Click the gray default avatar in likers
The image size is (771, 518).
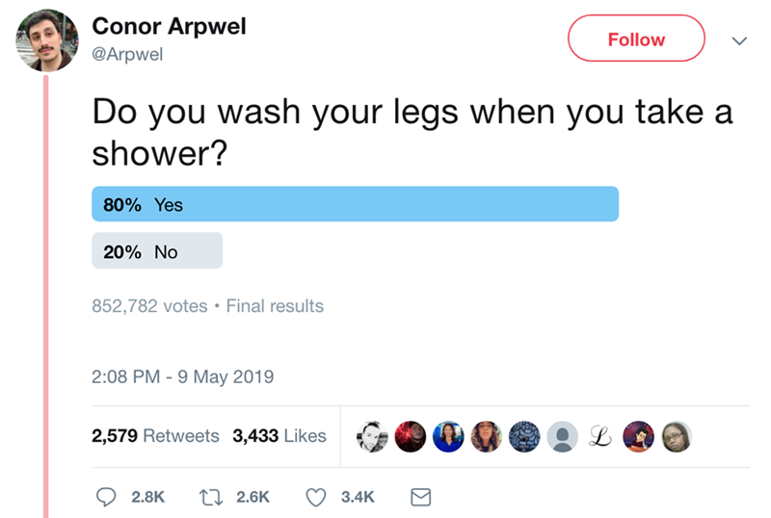coord(563,436)
